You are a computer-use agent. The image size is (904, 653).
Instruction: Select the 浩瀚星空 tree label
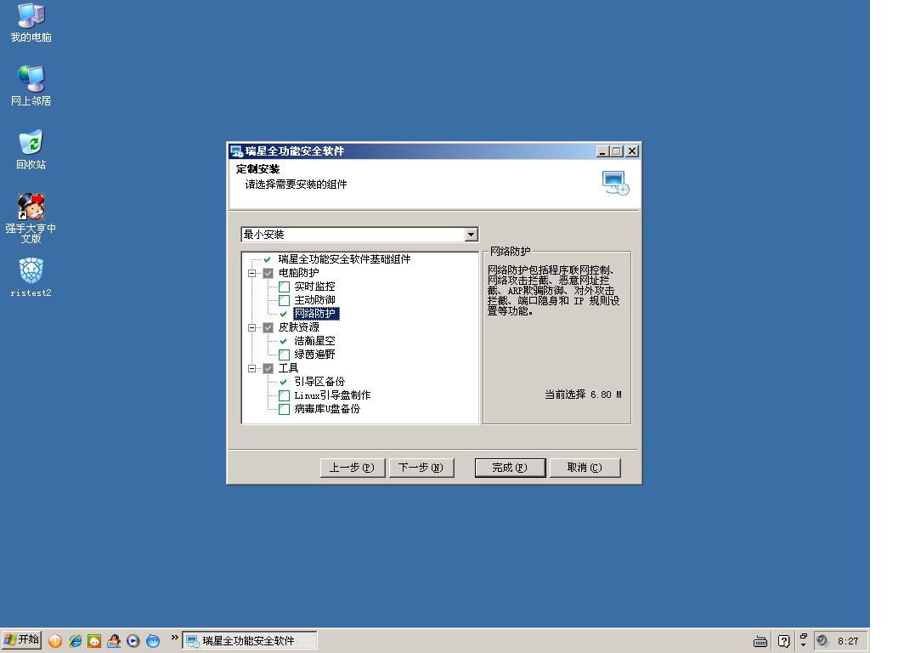(314, 341)
